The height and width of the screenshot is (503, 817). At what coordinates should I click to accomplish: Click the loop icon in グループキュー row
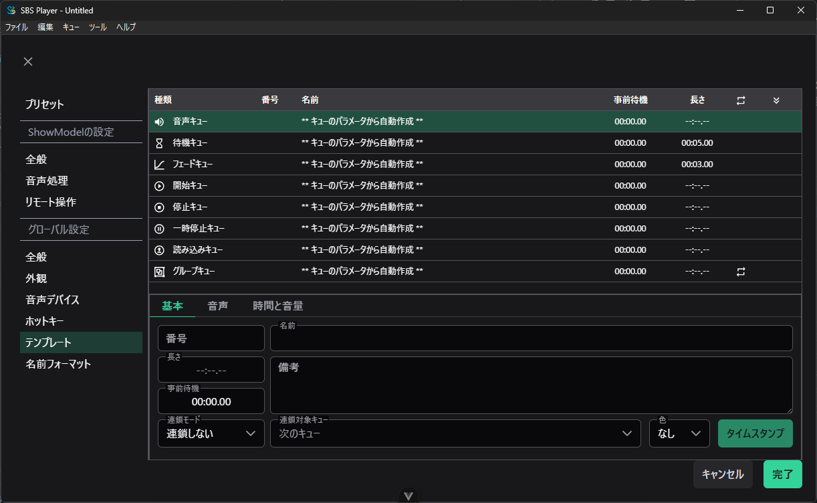click(x=741, y=272)
